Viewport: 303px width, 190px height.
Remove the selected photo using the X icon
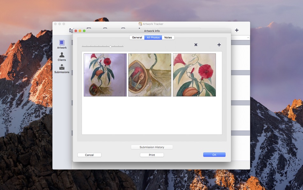196,45
